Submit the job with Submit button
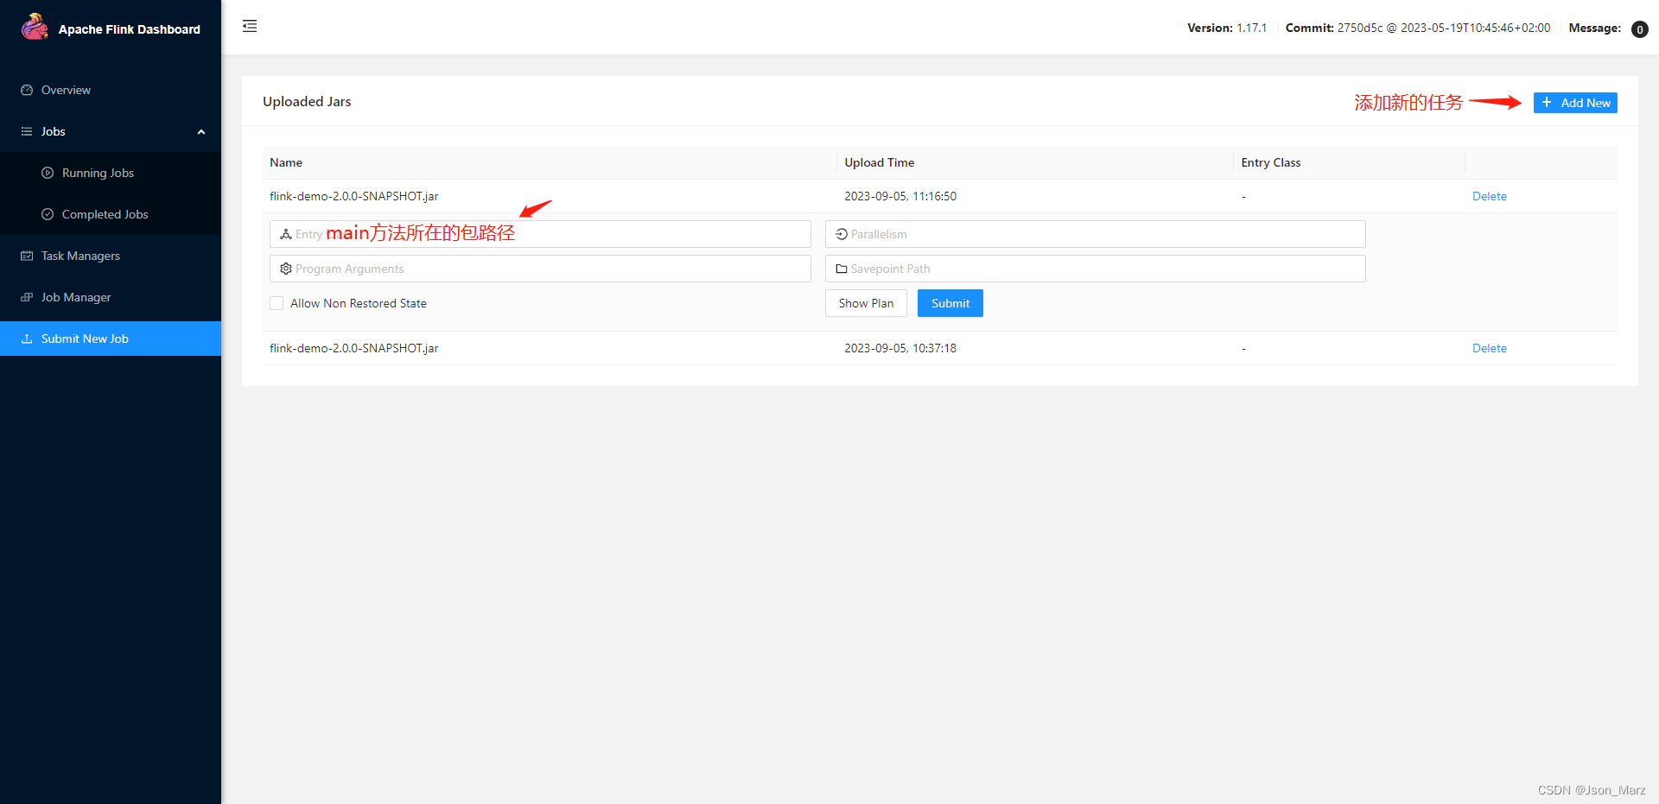1659x804 pixels. click(x=950, y=303)
